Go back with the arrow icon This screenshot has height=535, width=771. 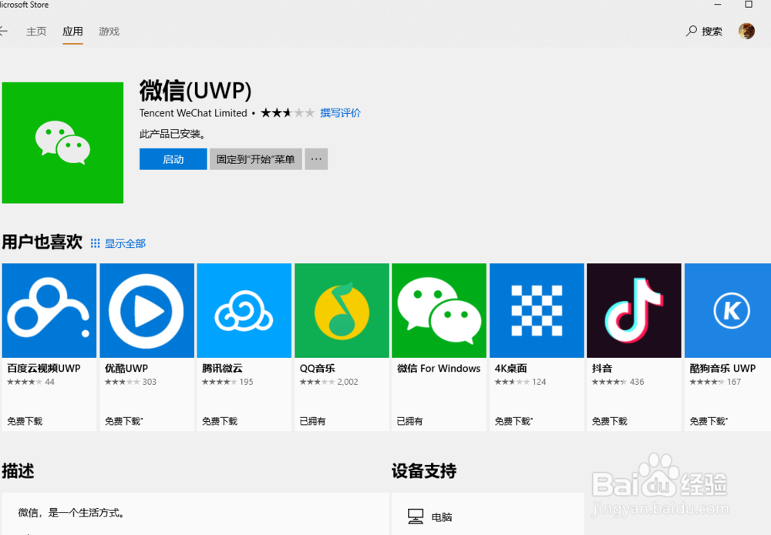[x=3, y=32]
